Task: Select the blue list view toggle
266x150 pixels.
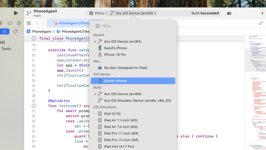Action: (4, 32)
